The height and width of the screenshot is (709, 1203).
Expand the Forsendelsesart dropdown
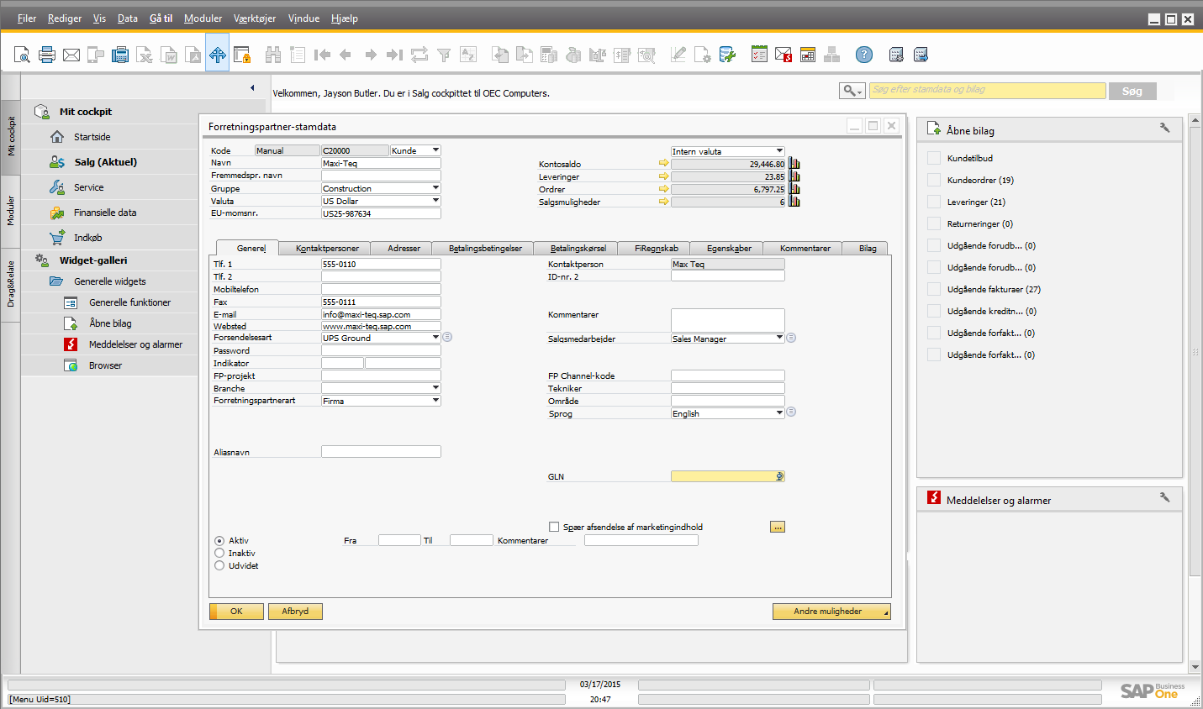tap(435, 338)
